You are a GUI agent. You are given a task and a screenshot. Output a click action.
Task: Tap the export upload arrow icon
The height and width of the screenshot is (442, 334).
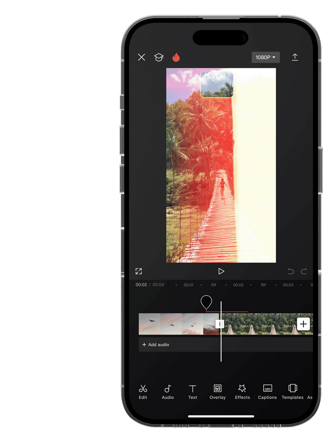(x=295, y=57)
